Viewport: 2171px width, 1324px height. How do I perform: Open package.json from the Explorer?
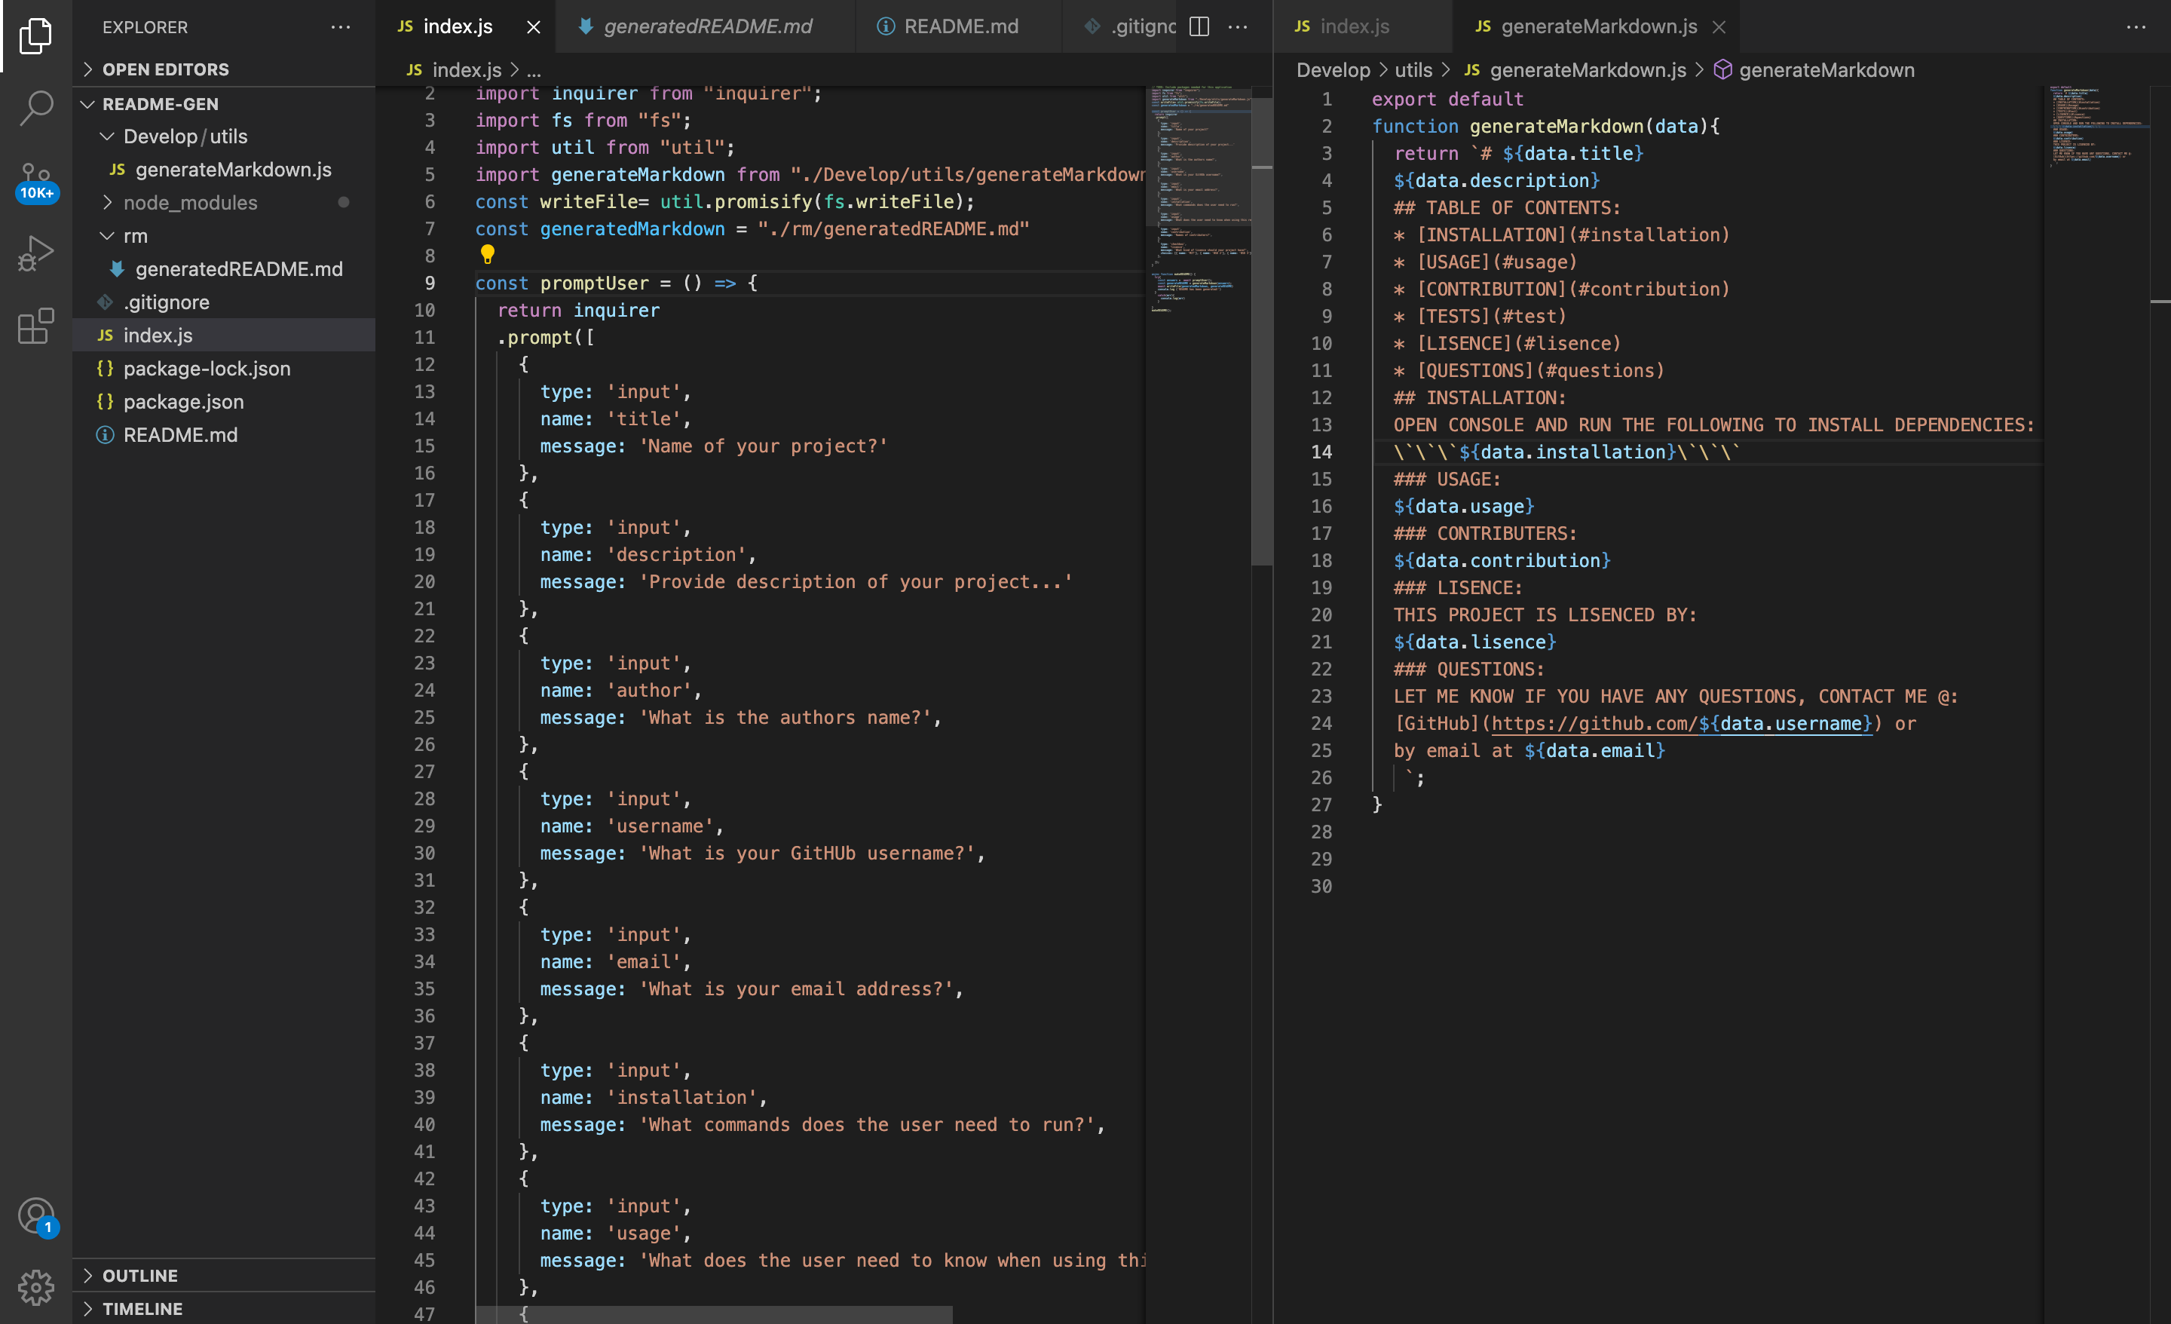pyautogui.click(x=183, y=401)
